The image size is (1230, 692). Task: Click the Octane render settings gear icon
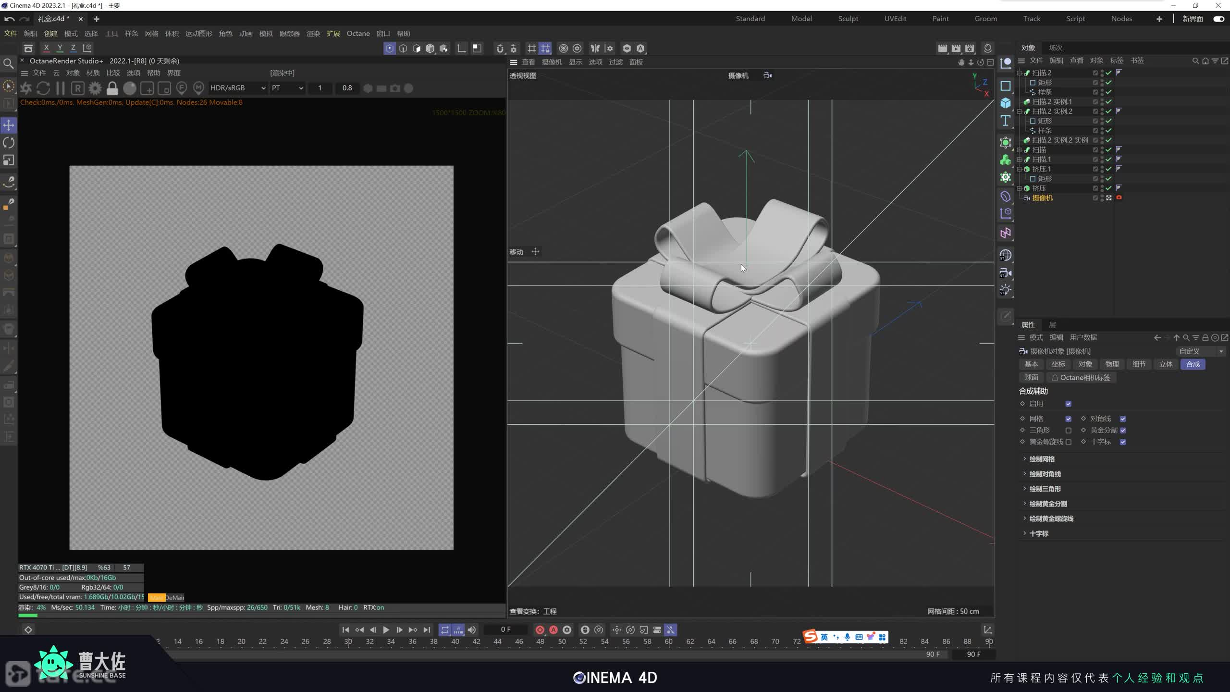(x=95, y=88)
